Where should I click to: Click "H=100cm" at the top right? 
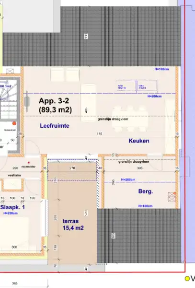coord(161,69)
